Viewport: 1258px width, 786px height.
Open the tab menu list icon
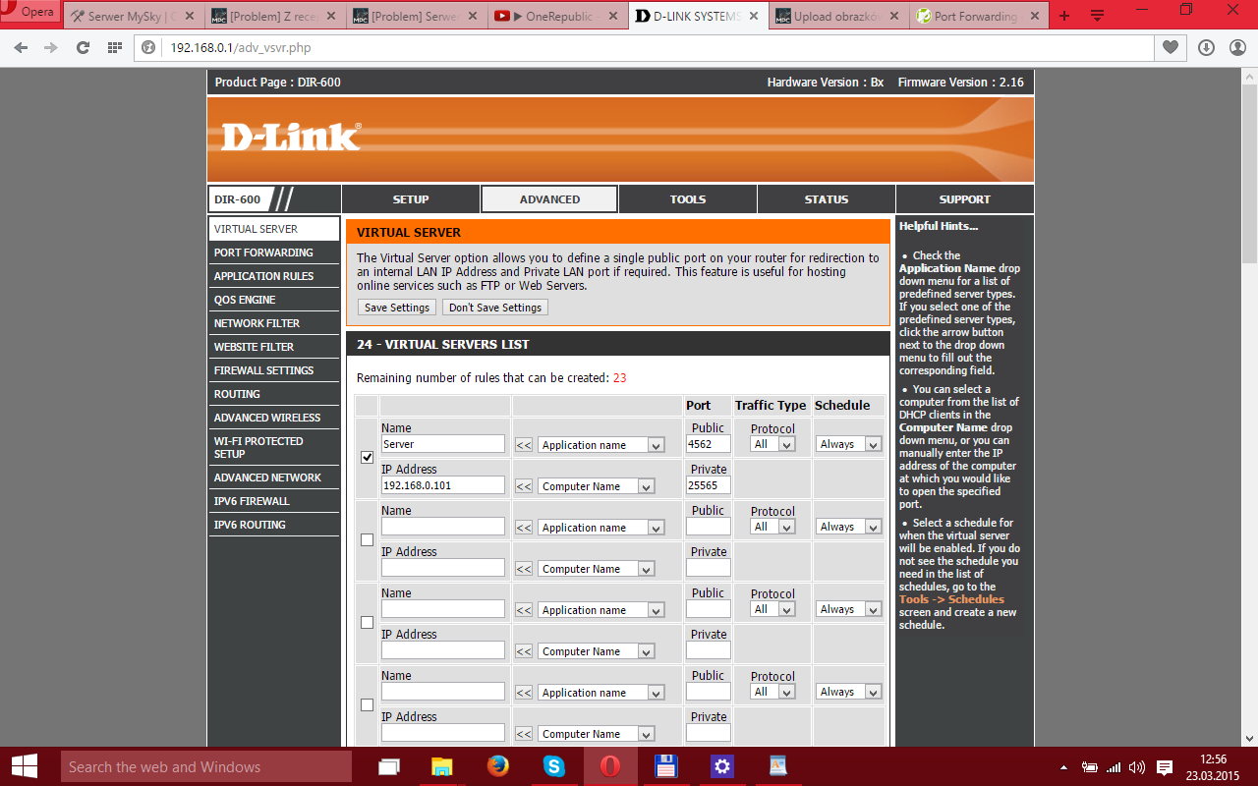click(1097, 16)
